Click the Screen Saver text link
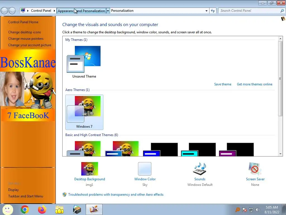 click(255, 179)
